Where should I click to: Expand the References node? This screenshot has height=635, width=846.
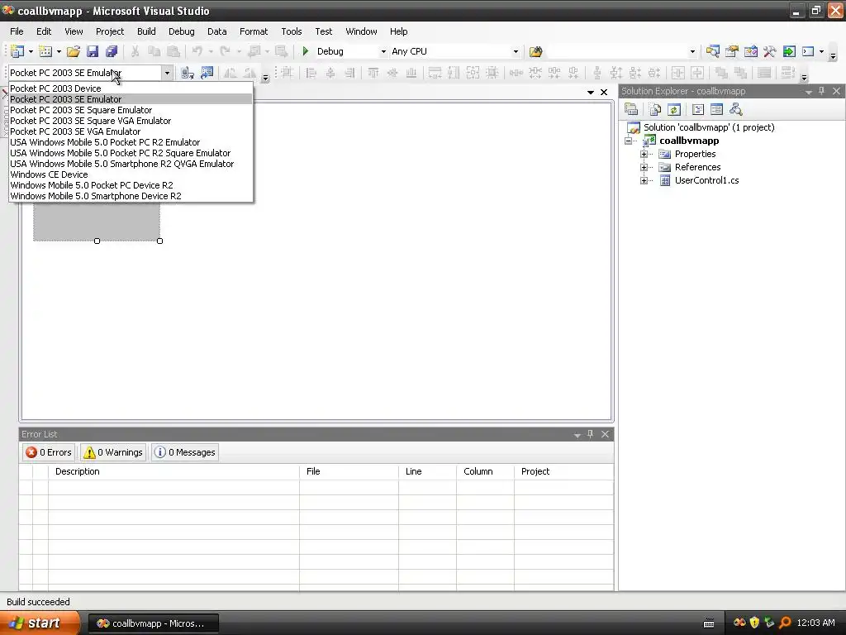(x=644, y=167)
